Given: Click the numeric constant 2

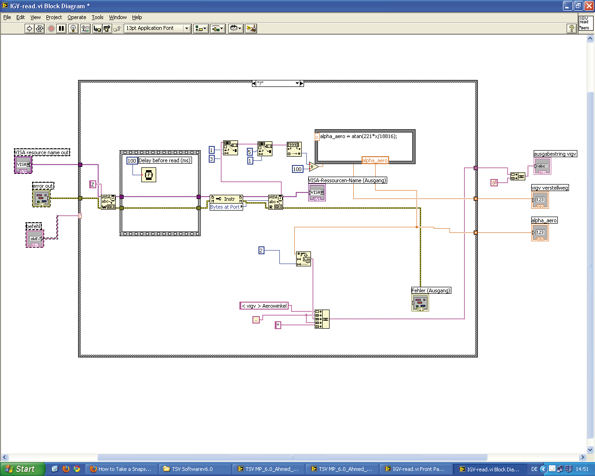Looking at the screenshot, I should [261, 251].
